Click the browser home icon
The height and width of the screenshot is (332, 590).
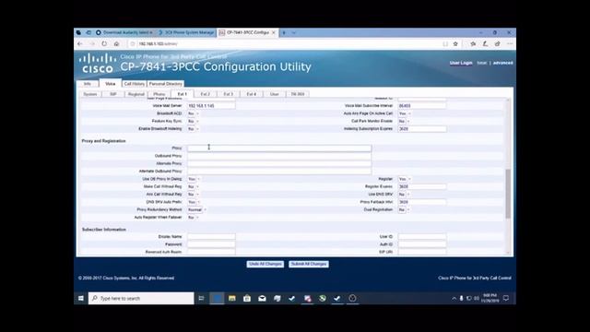[x=117, y=44]
